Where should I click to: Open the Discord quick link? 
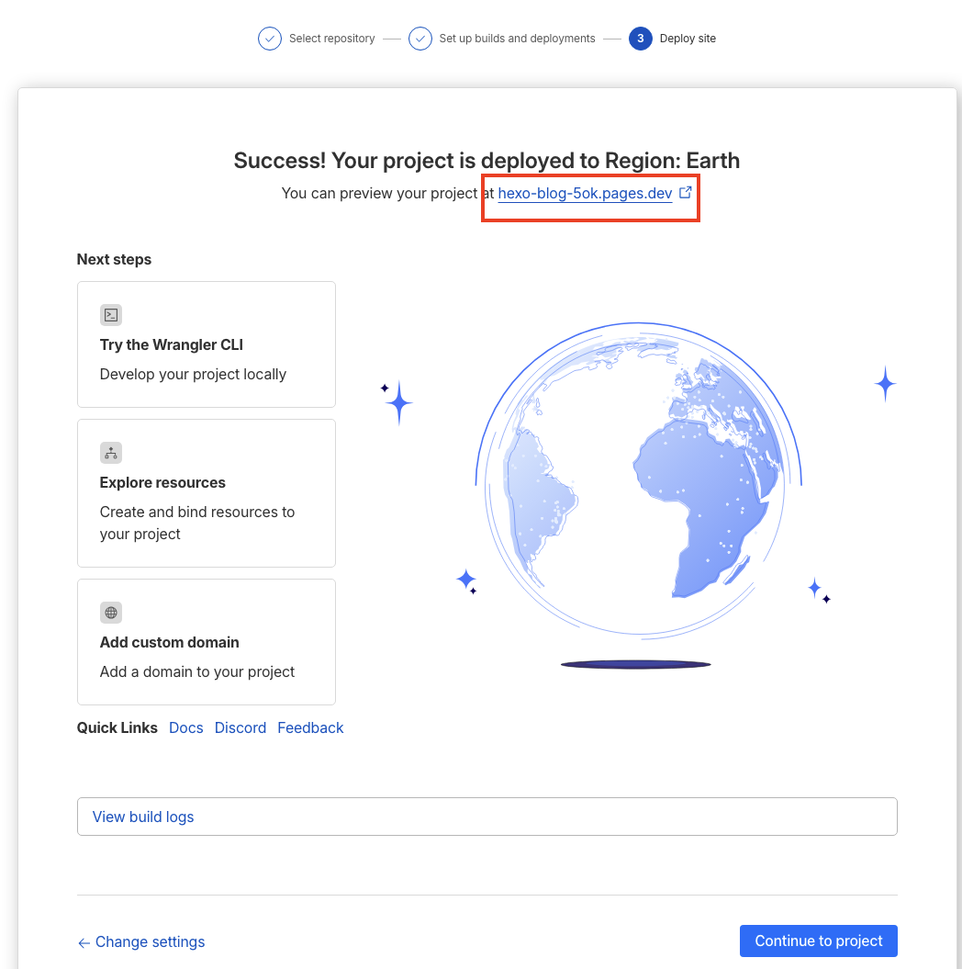pos(240,727)
